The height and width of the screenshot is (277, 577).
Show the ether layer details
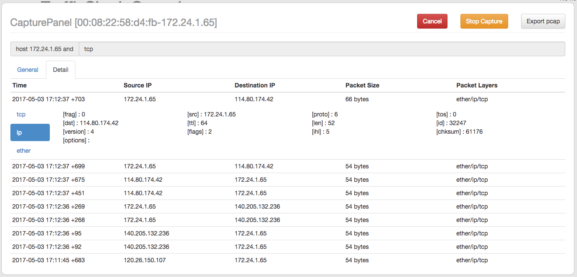tap(24, 151)
